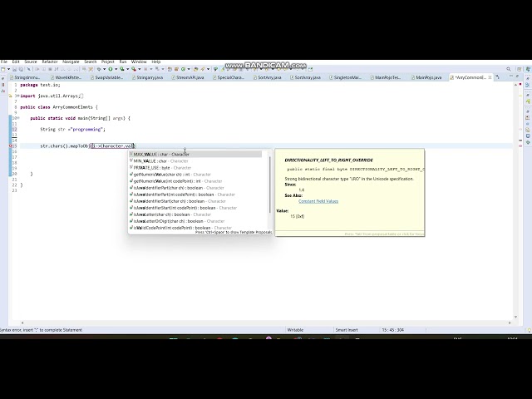Screen dimensions: 532x399
Task: Switch to the SingletonMai... tab
Action: coord(346,77)
